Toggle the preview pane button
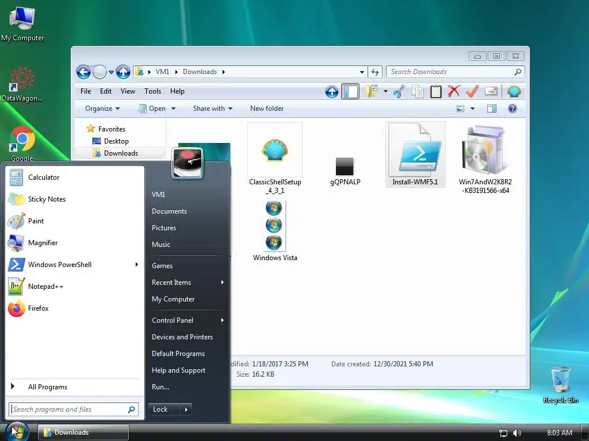The height and width of the screenshot is (441, 589). (x=492, y=109)
